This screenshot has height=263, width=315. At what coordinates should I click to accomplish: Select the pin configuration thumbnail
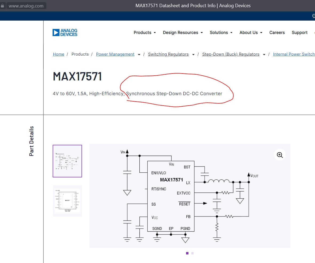(67, 201)
